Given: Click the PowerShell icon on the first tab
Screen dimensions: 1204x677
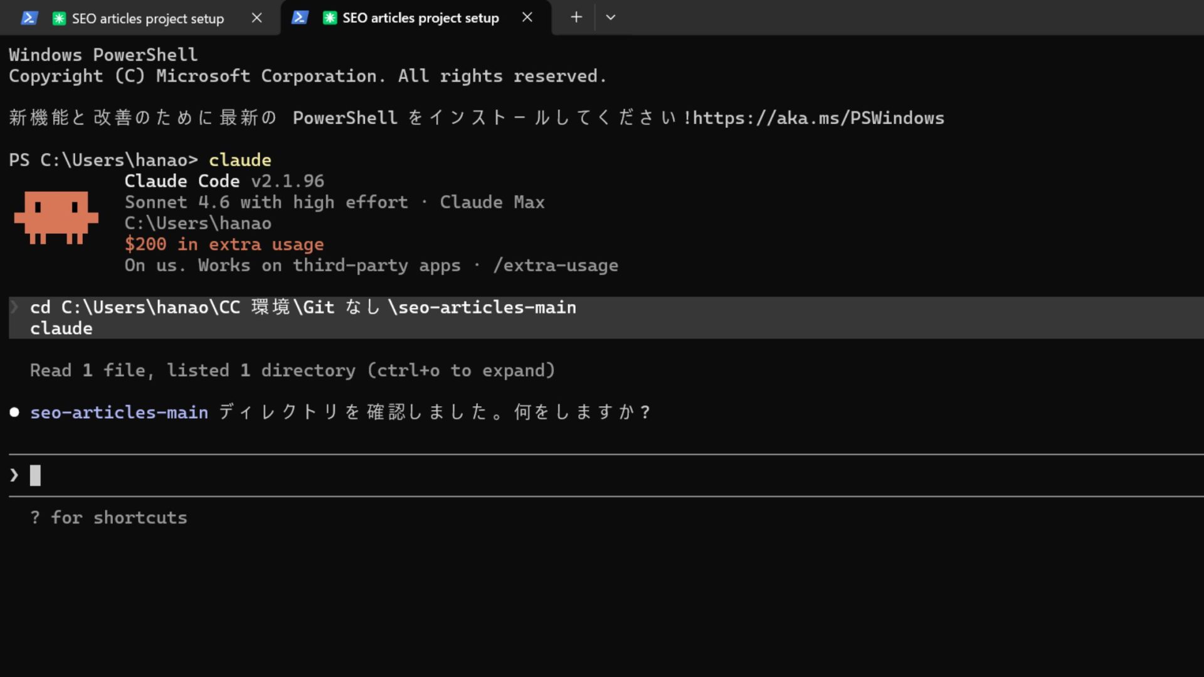Looking at the screenshot, I should [29, 18].
